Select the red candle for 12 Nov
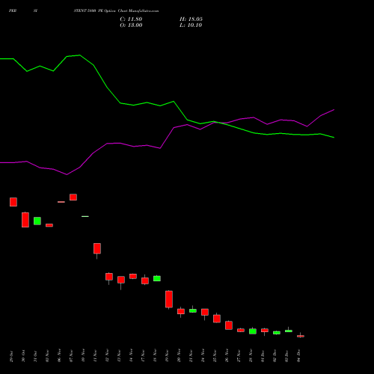Screen dimensions: 374x374 (x=109, y=277)
